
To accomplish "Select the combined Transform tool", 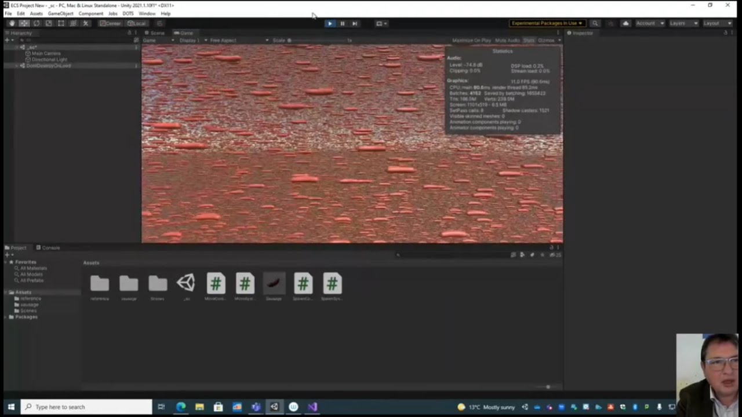I will 73,23.
